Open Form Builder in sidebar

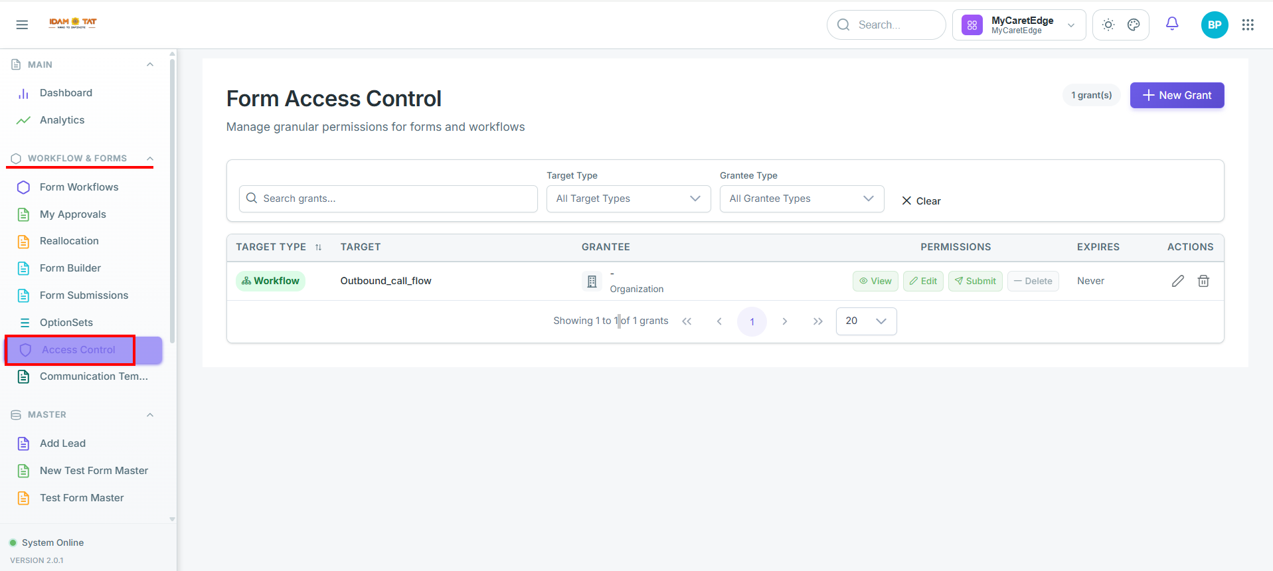click(70, 268)
